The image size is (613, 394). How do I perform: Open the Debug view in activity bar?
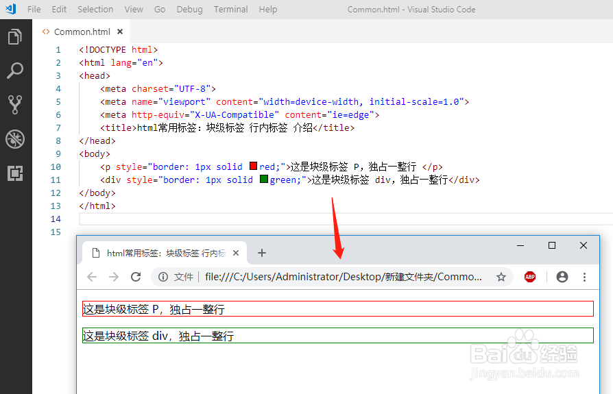15,139
